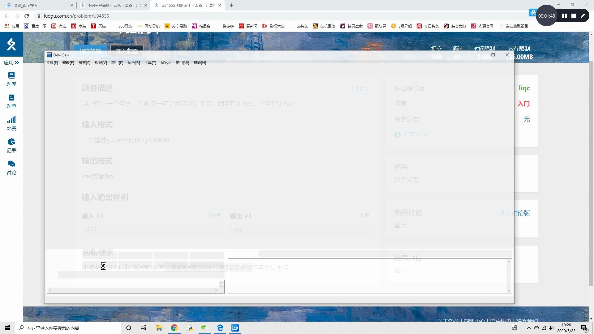Open the 京东 bookmark

(79, 26)
